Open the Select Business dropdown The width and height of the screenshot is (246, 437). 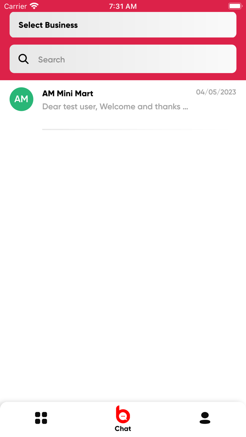coord(123,25)
